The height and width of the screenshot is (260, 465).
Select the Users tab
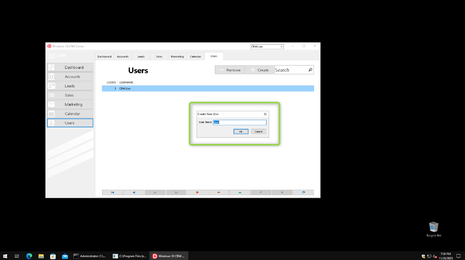[x=214, y=56]
